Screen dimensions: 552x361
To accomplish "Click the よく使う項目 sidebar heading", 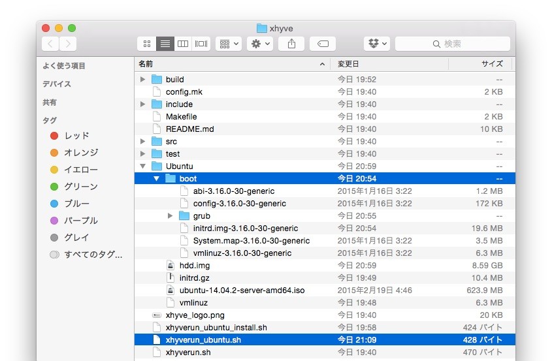I will pyautogui.click(x=64, y=66).
